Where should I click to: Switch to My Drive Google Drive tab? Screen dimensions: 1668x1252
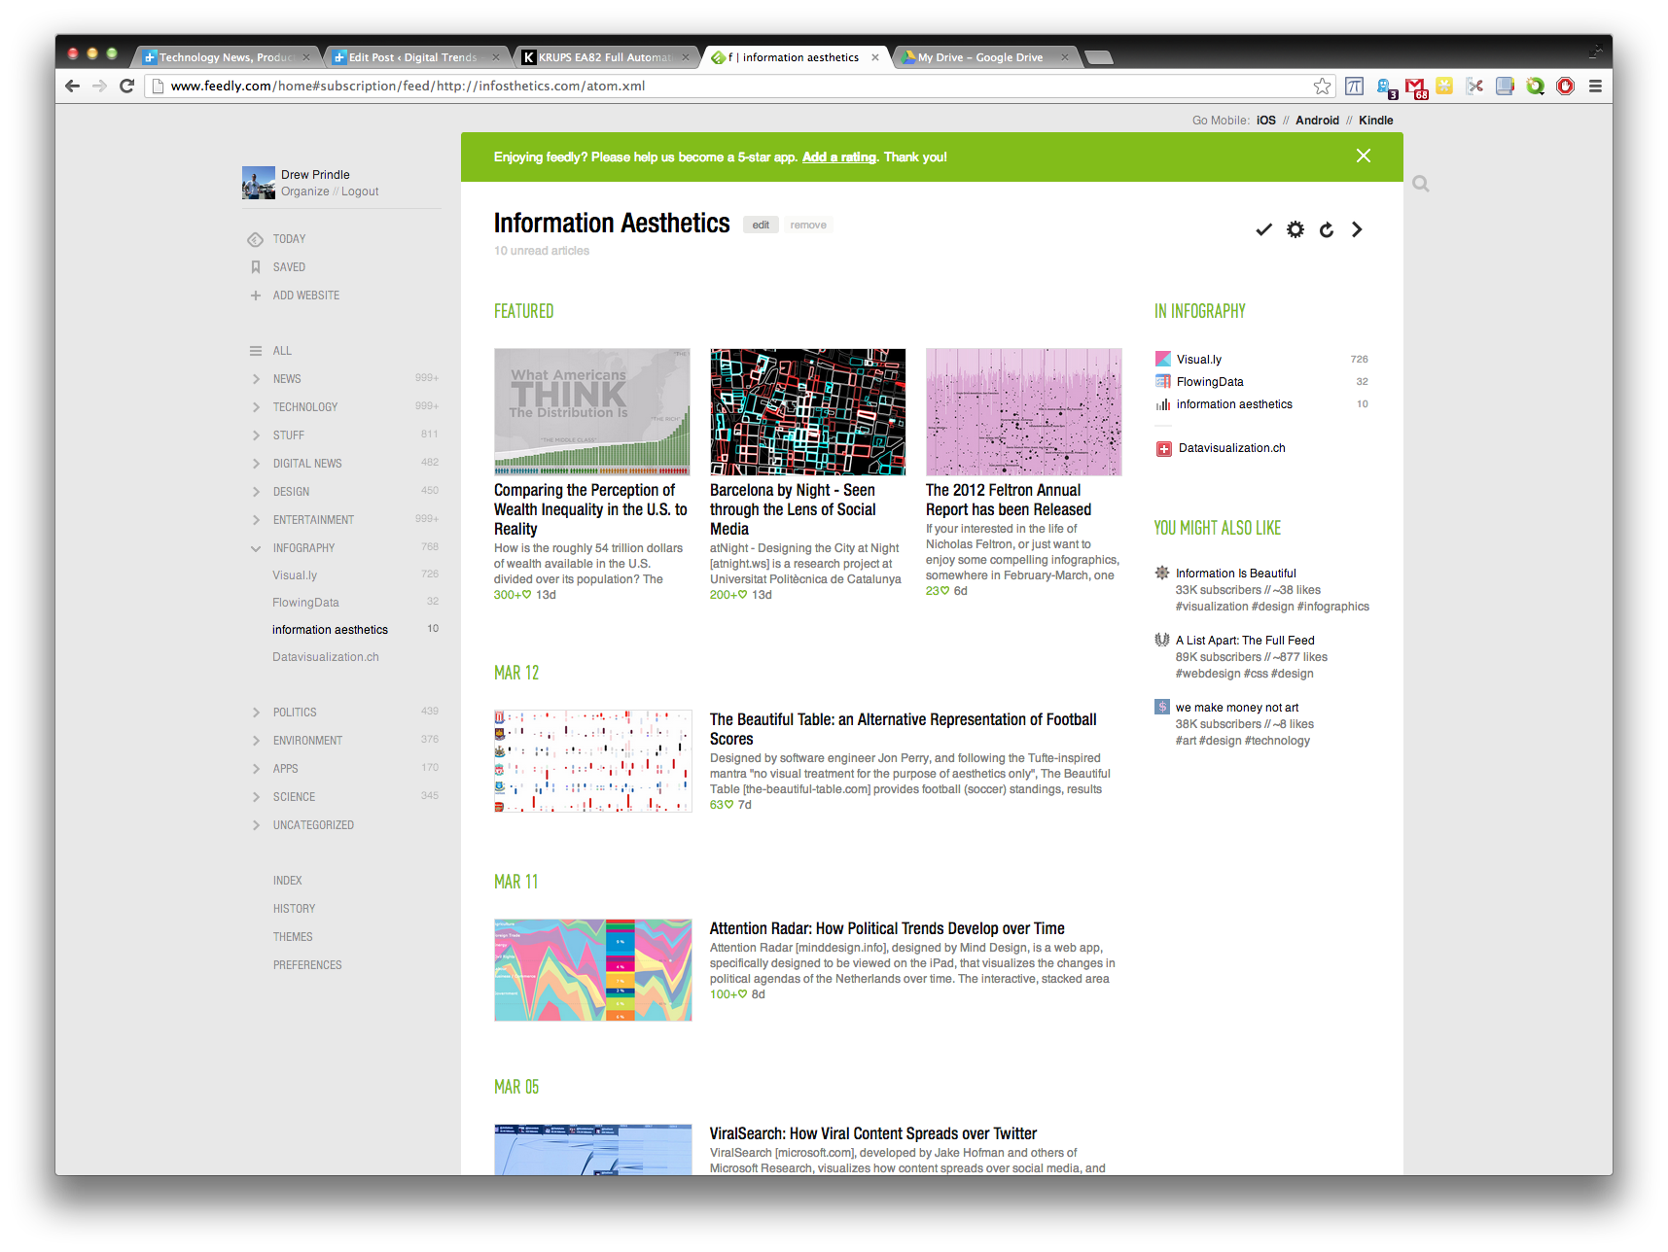[x=984, y=57]
